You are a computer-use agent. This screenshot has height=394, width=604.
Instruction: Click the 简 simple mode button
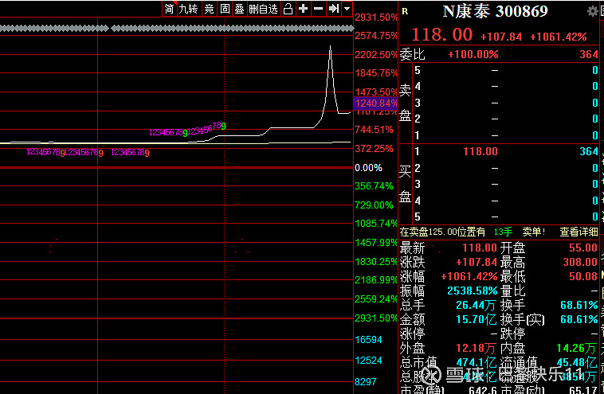click(169, 9)
